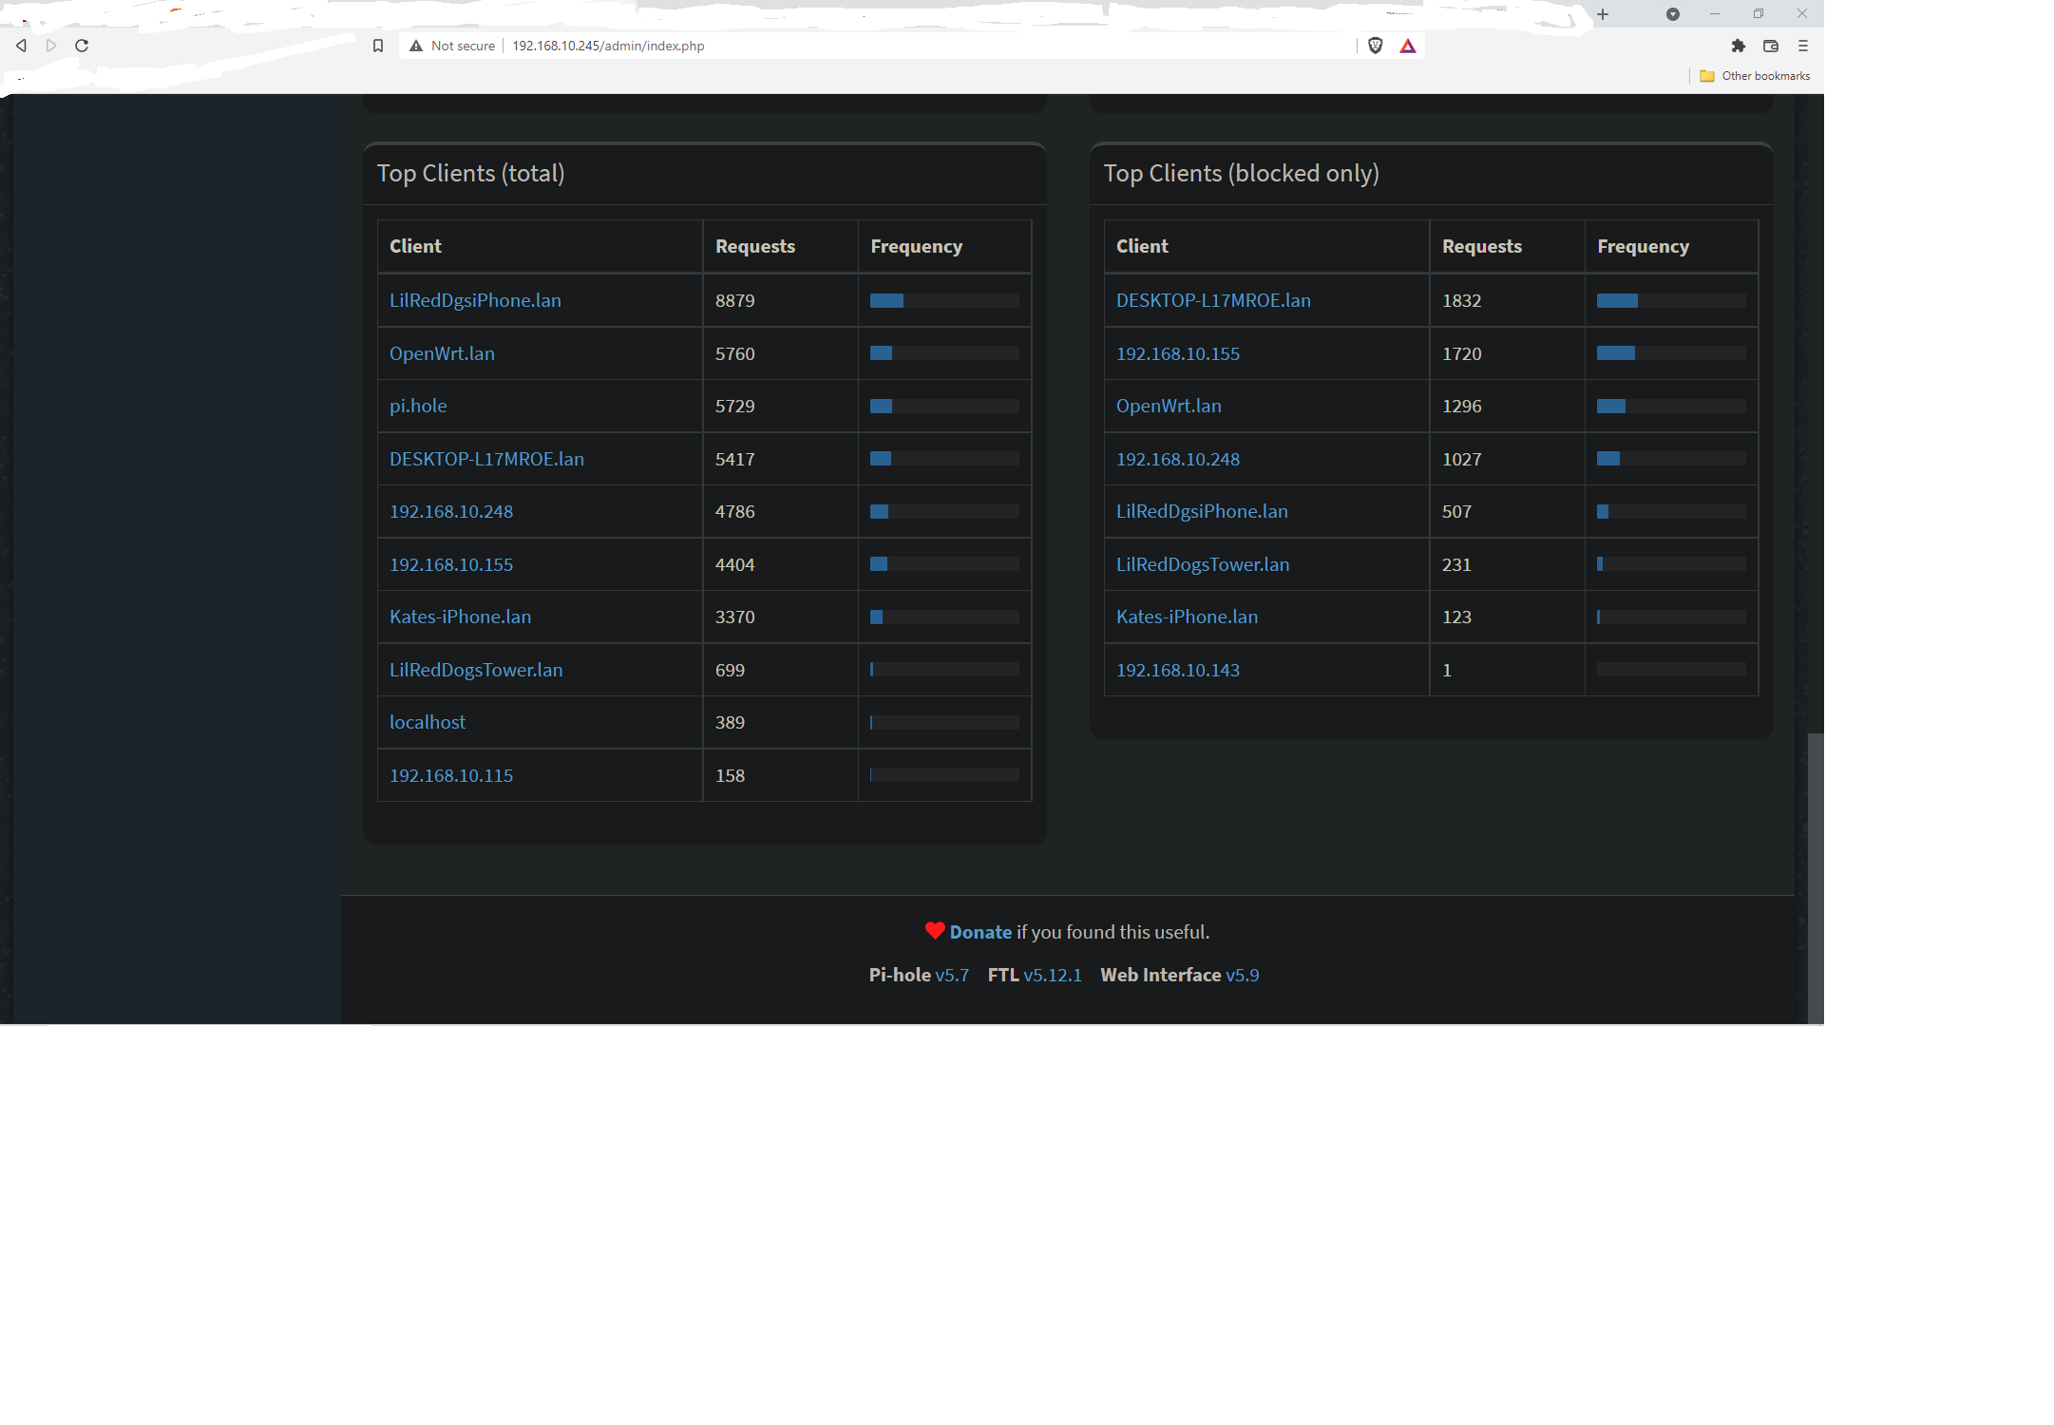Click the browser back arrow
2054x1425 pixels.
21,46
